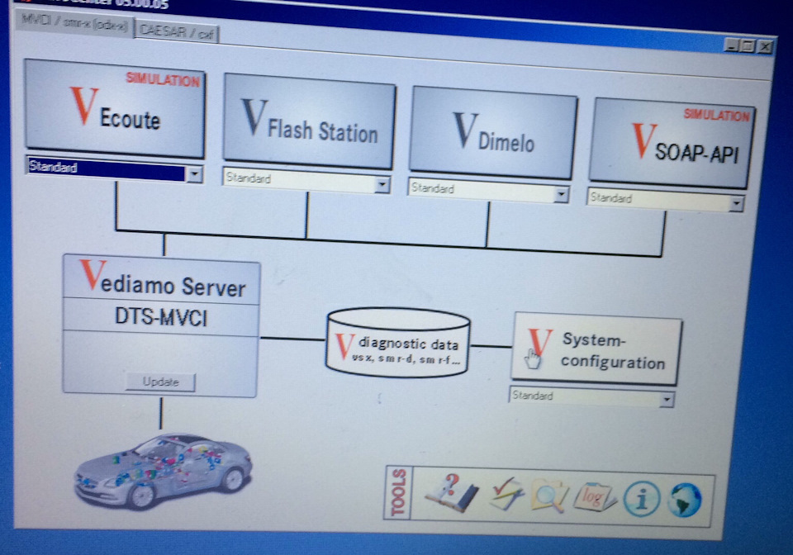Close the Vediamo start center window

click(765, 47)
